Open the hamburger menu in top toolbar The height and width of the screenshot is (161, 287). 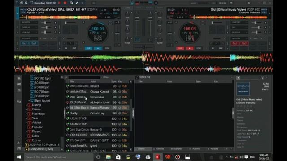point(17,3)
